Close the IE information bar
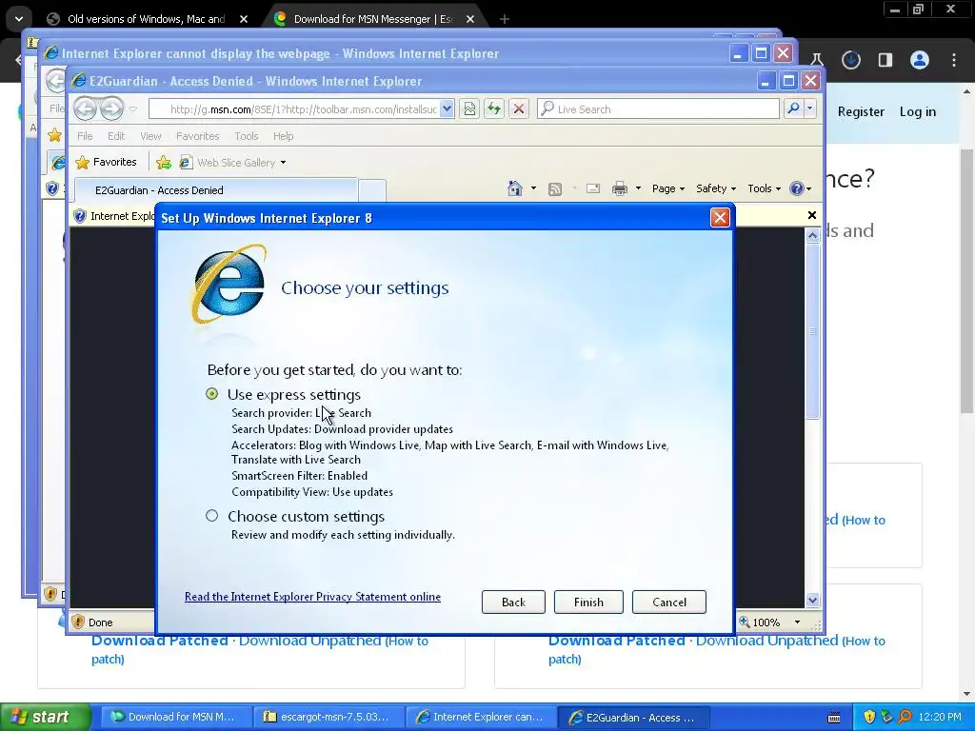The width and height of the screenshot is (975, 731). pos(811,215)
